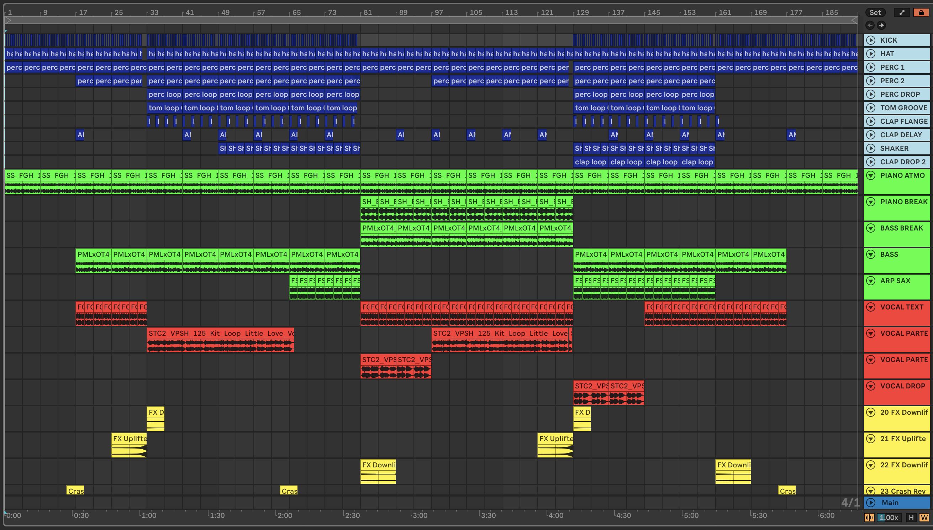Unfold the Main track

[x=871, y=503]
